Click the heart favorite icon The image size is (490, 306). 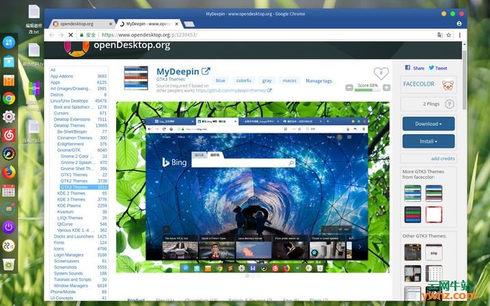[x=381, y=73]
